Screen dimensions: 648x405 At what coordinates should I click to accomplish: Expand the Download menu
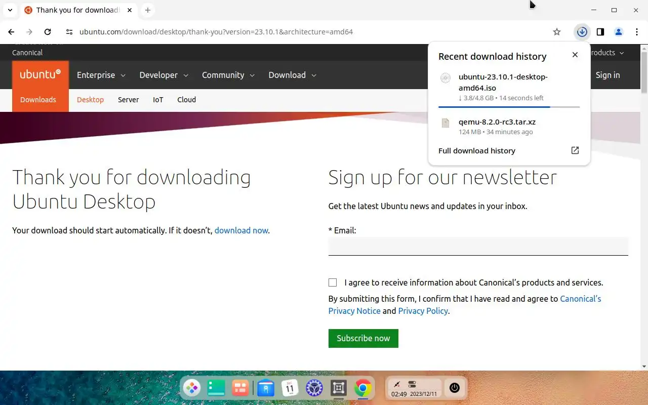click(293, 75)
